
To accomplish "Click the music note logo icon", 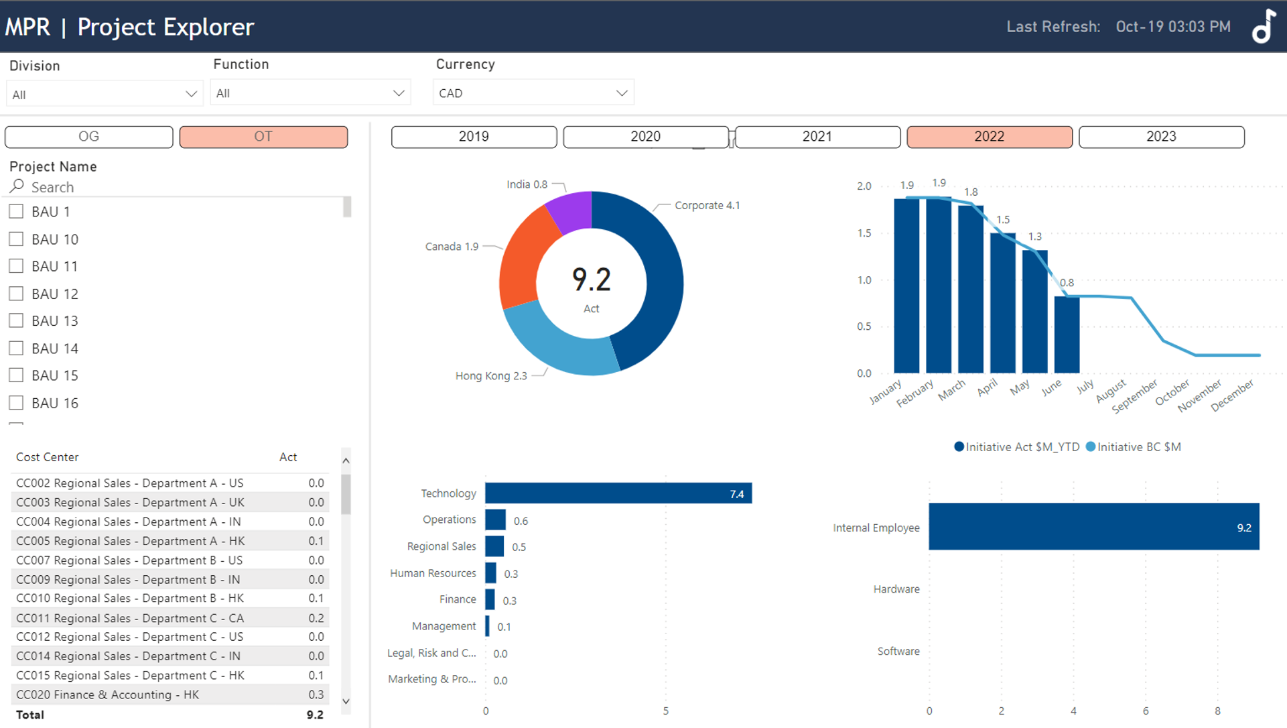I will tap(1264, 27).
